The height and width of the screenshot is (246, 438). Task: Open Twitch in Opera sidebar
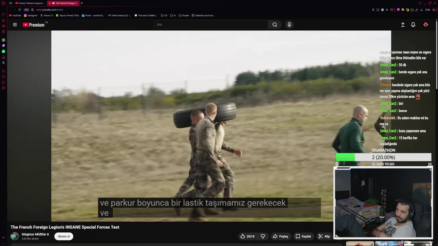pos(3,45)
